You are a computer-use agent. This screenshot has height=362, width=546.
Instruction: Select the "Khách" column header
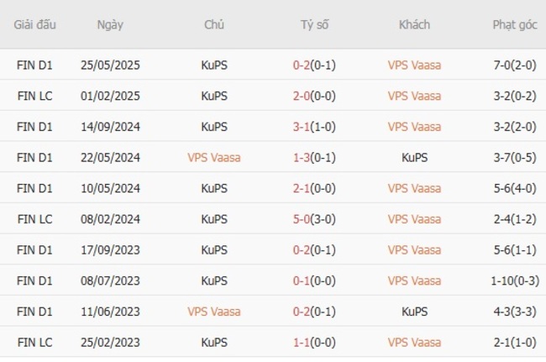click(x=414, y=24)
